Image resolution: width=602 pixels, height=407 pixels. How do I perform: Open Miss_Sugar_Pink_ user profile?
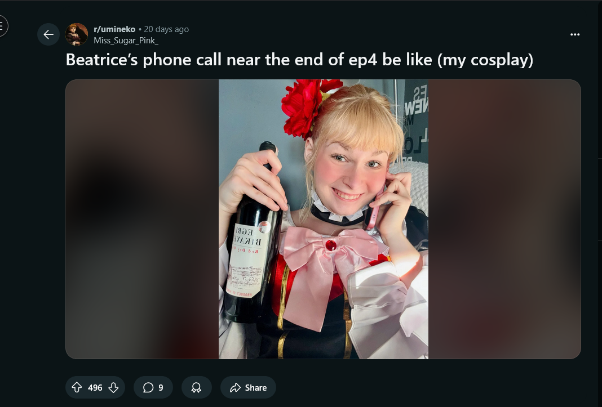point(126,41)
